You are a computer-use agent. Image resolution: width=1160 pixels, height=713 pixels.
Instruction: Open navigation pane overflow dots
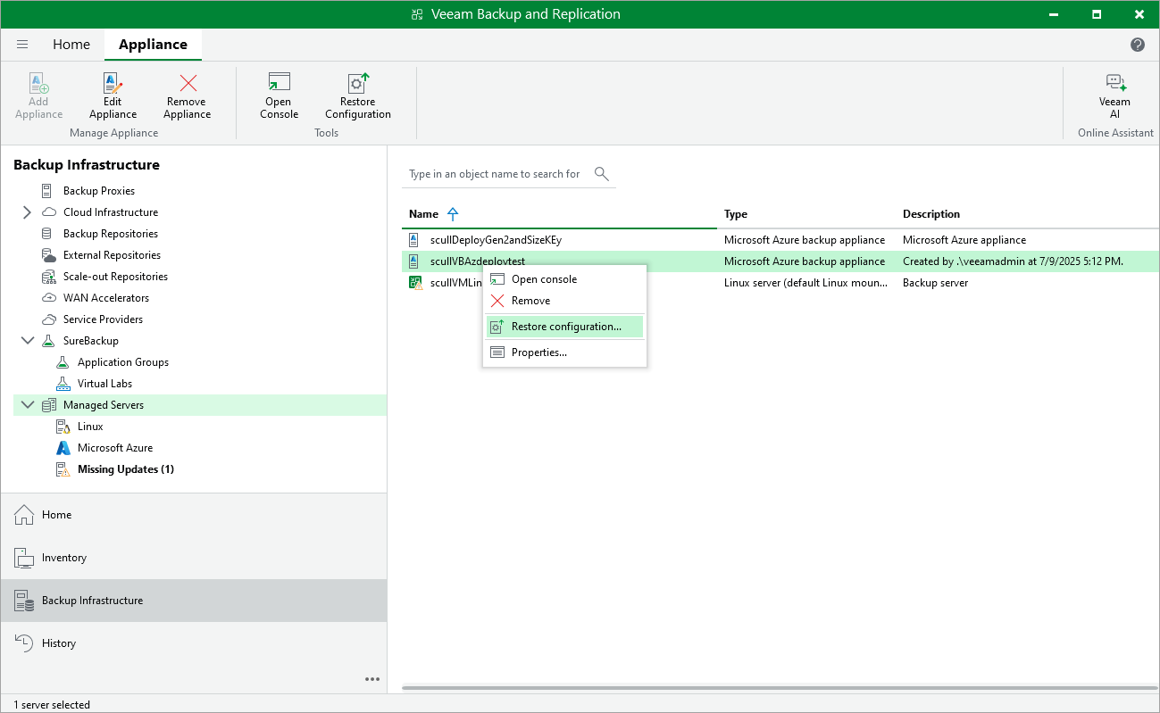coord(372,679)
